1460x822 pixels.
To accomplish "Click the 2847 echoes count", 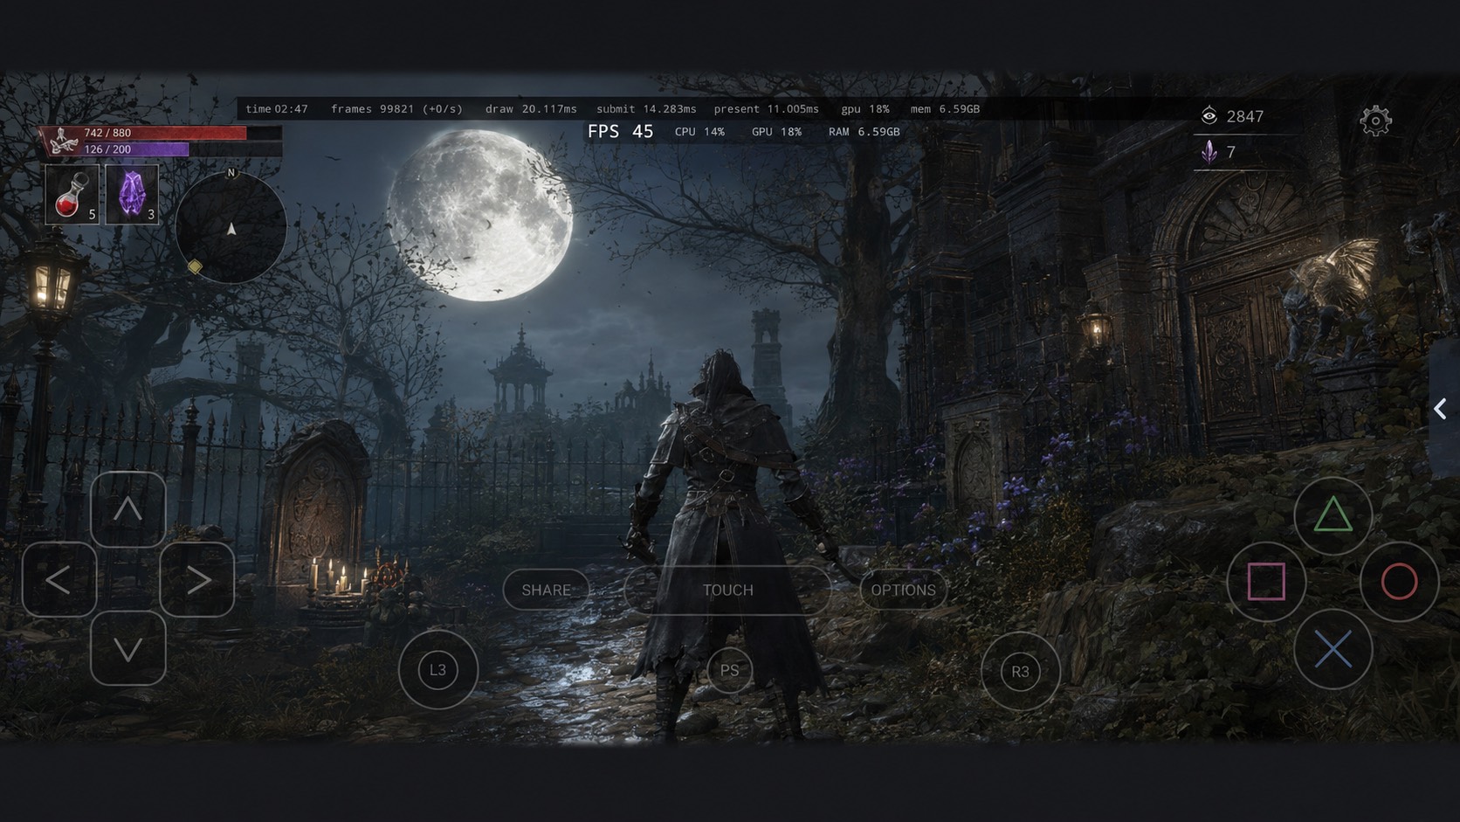I will (x=1244, y=116).
